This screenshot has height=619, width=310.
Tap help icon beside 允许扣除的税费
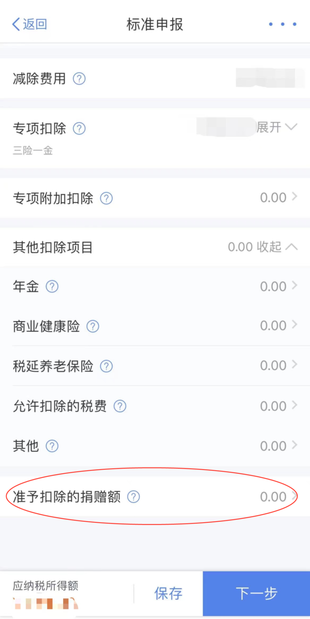119,406
